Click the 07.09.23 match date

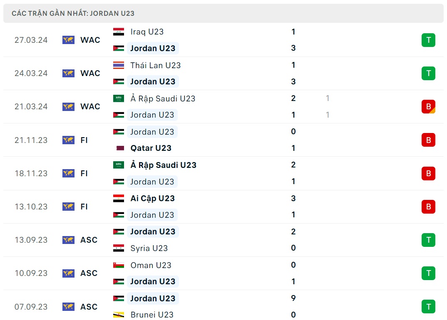coord(31,307)
